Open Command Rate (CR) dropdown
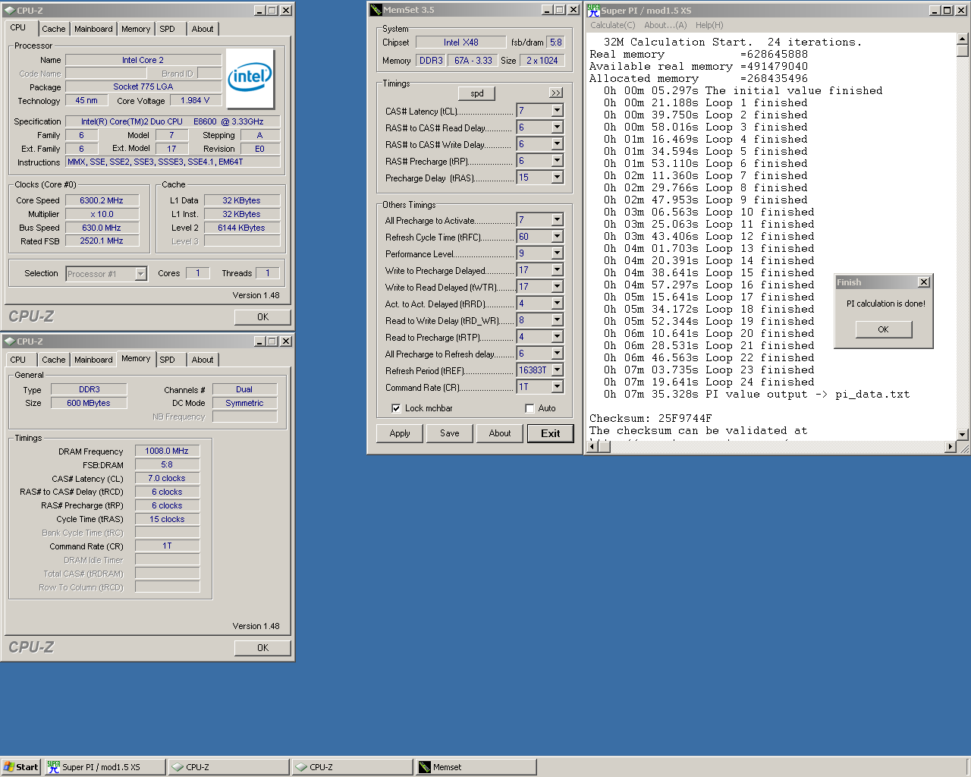Image resolution: width=971 pixels, height=777 pixels. 557,387
